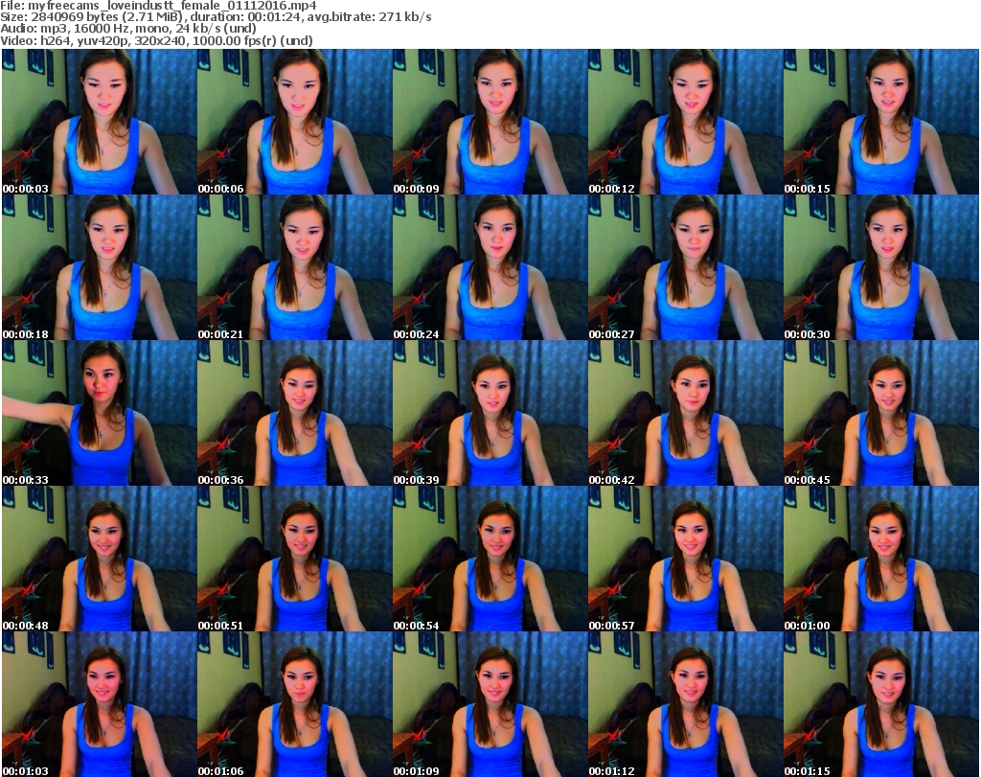Screen dimensions: 981x777
Task: Pick the thumbnail stamped 00:00:45
Action: coord(881,414)
